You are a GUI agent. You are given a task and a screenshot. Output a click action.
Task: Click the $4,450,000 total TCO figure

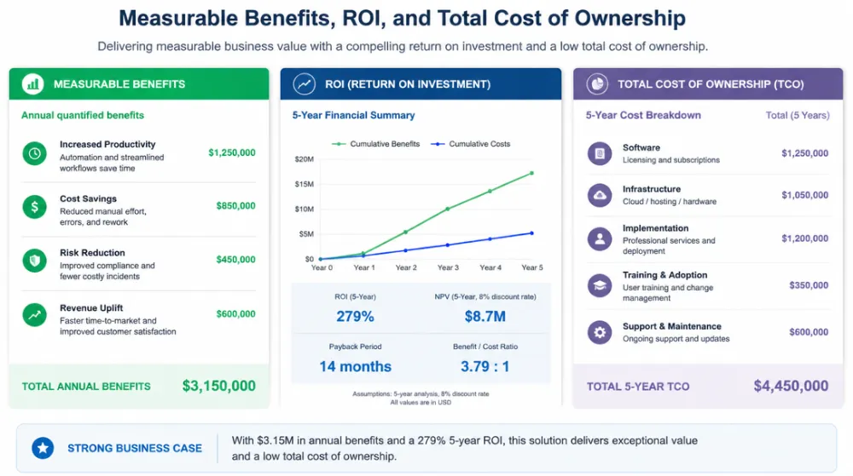tap(791, 386)
